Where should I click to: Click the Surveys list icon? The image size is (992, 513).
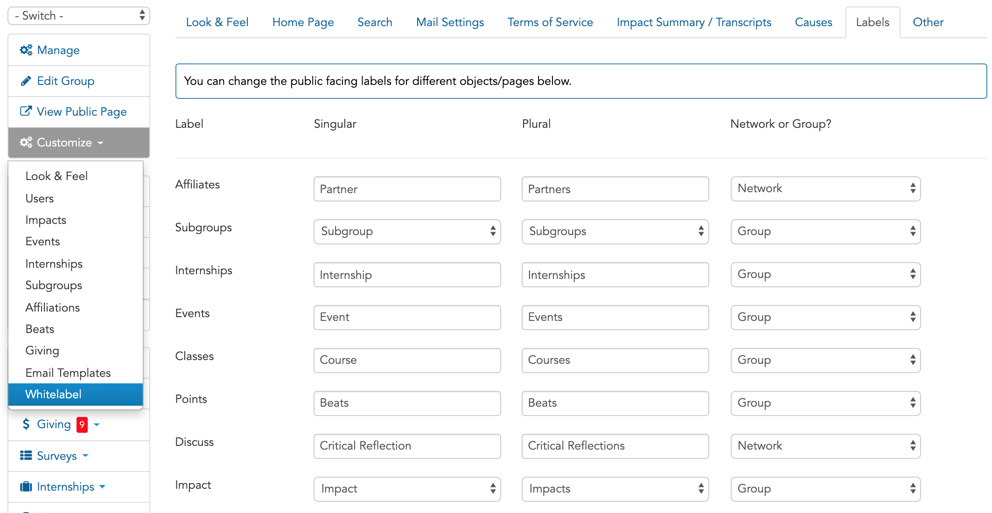(x=26, y=456)
